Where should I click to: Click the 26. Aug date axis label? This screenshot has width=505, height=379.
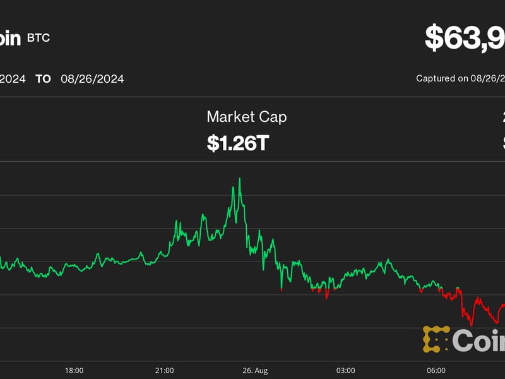click(x=256, y=370)
